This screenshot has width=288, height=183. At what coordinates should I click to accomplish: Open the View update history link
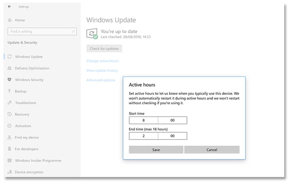click(x=102, y=71)
